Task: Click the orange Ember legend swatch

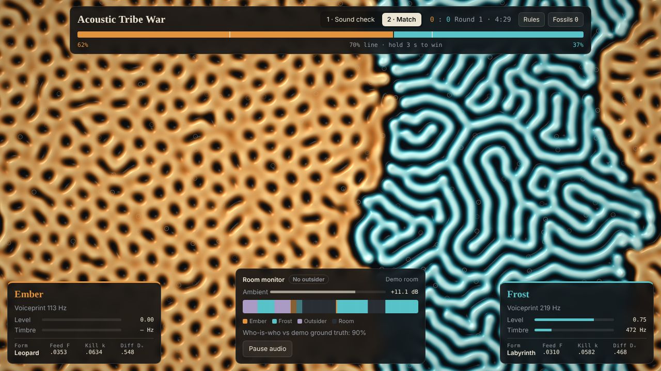Action: pyautogui.click(x=245, y=321)
